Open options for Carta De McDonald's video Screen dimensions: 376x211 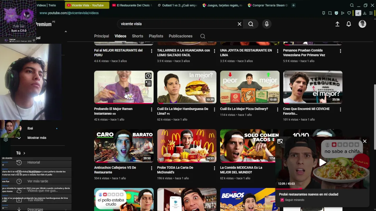214,168
